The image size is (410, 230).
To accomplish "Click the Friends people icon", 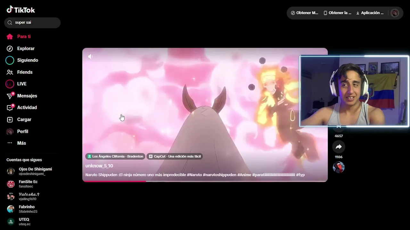I will (x=10, y=72).
